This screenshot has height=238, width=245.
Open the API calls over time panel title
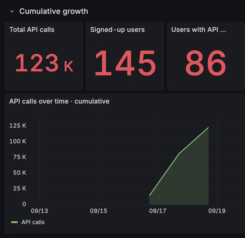tap(59, 101)
